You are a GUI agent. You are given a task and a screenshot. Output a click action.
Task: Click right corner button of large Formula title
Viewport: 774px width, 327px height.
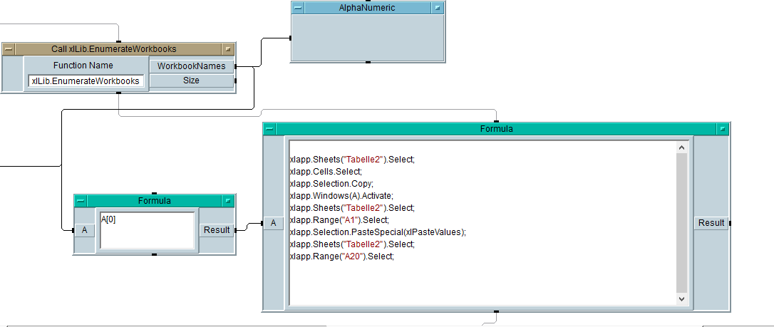tap(722, 129)
